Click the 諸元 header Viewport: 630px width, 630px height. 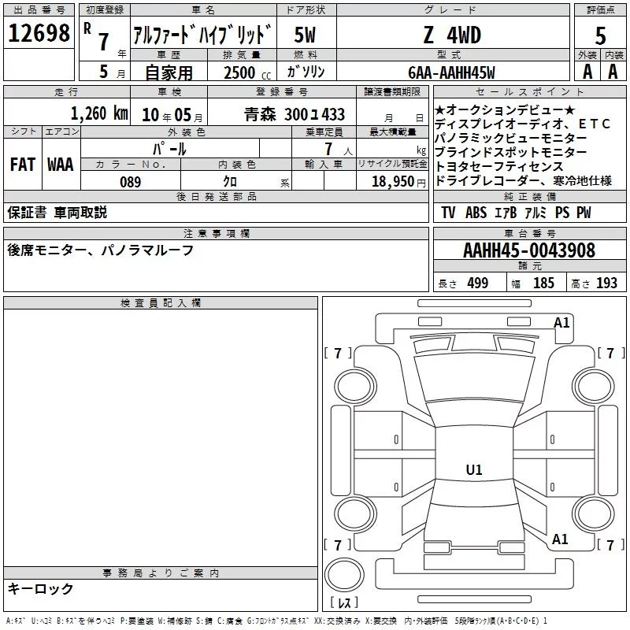(529, 266)
